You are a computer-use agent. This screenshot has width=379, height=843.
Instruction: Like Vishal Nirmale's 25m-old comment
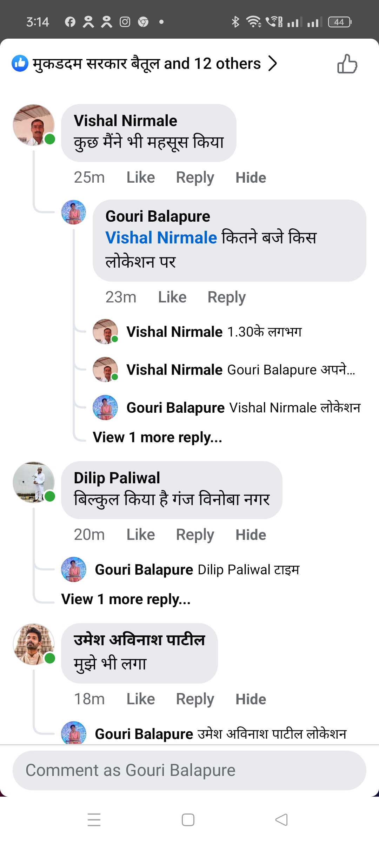tap(140, 177)
